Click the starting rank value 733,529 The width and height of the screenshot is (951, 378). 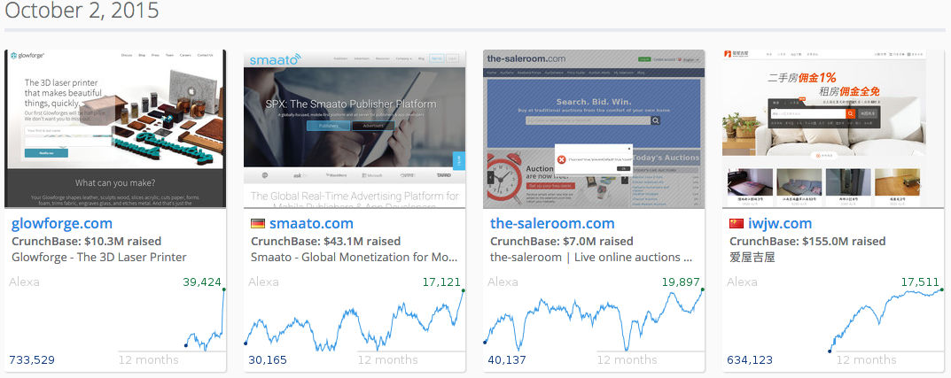tap(32, 359)
